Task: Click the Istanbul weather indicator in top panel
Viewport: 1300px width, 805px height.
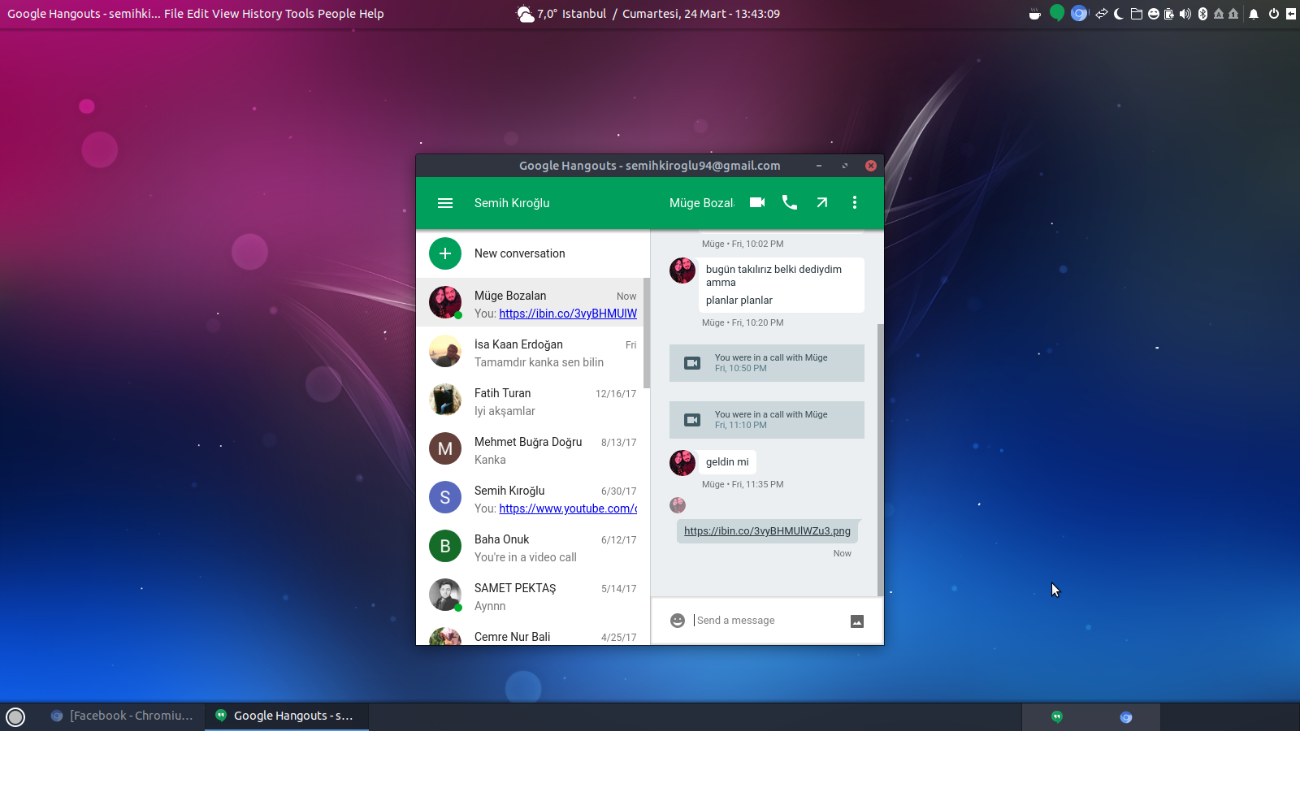Action: 561,14
